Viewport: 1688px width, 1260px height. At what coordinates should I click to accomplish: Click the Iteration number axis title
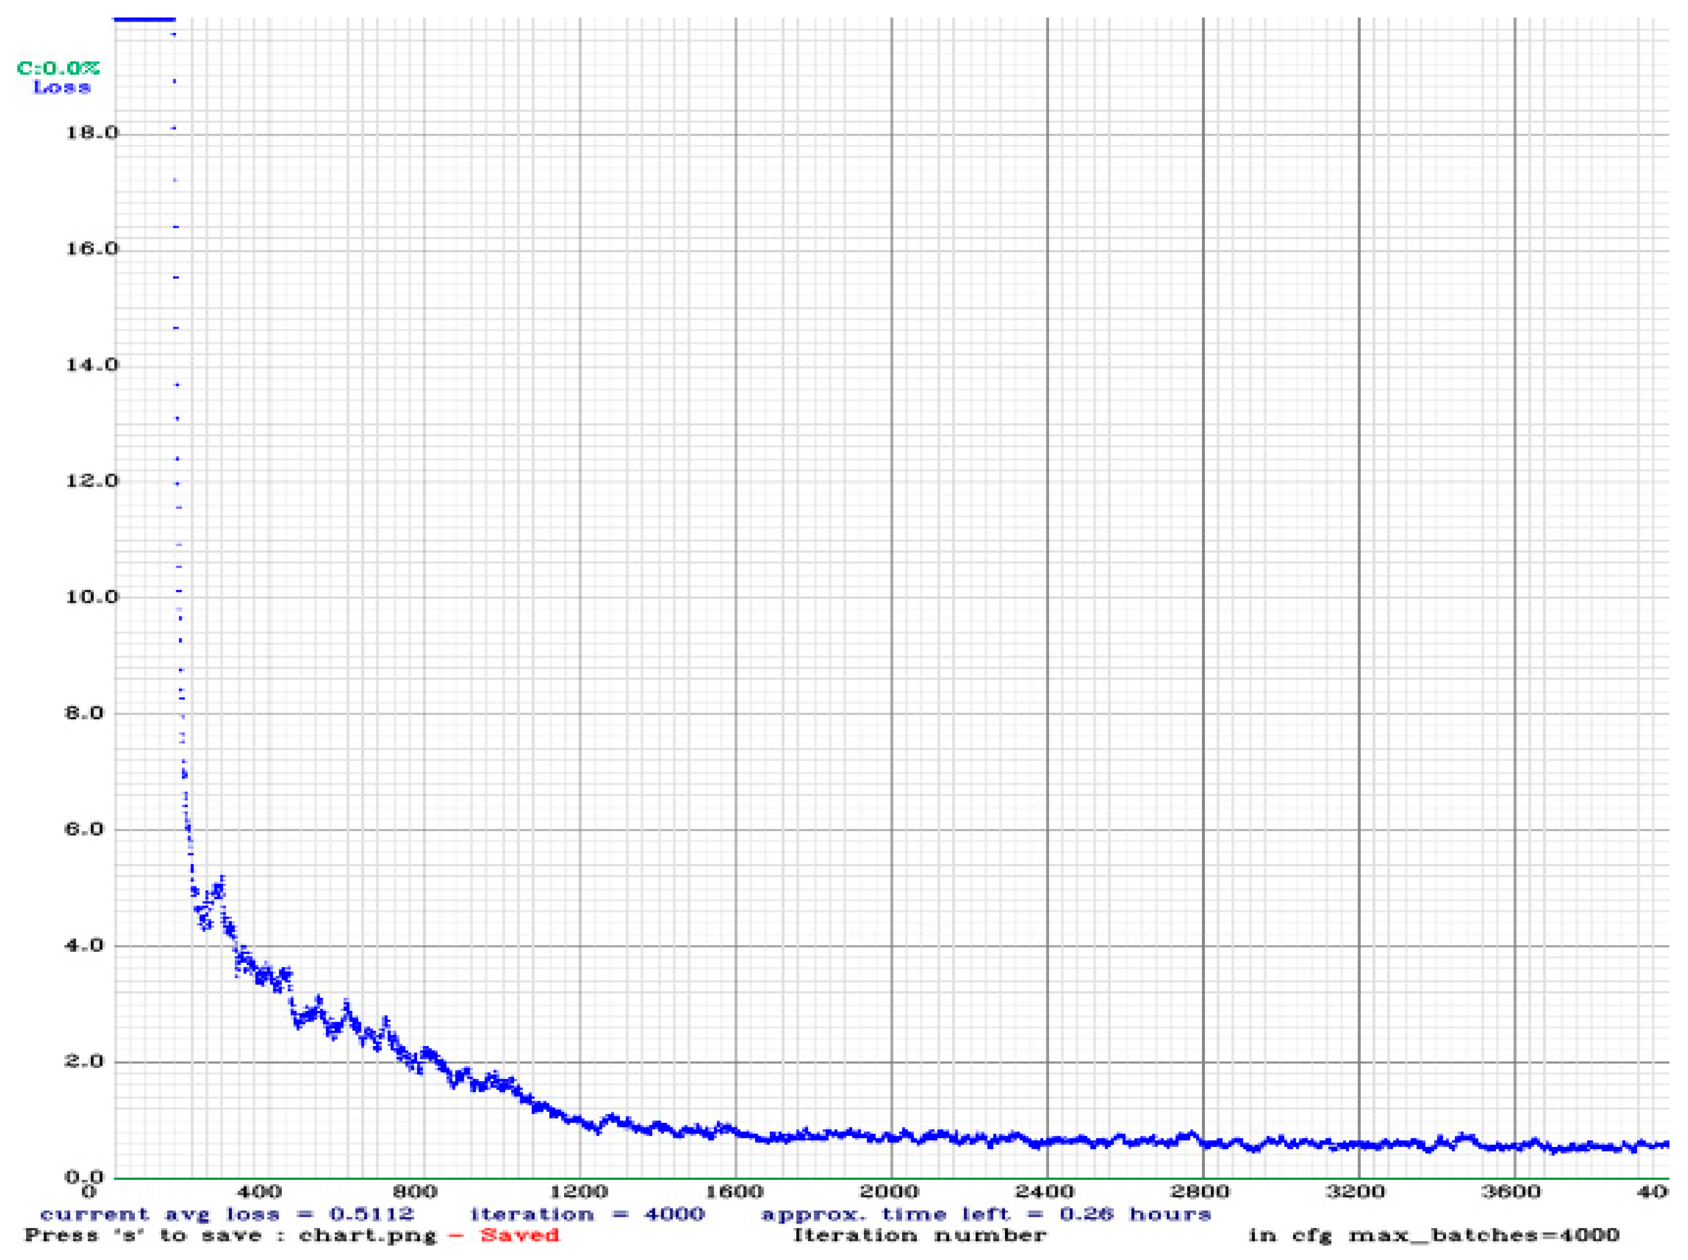coord(920,1235)
